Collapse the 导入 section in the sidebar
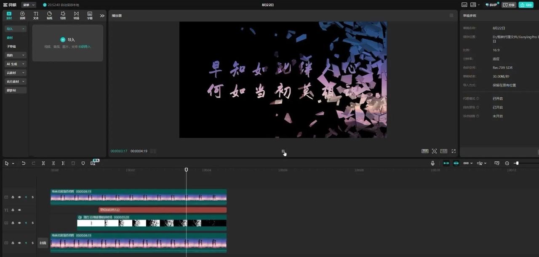539x257 pixels. click(15, 29)
